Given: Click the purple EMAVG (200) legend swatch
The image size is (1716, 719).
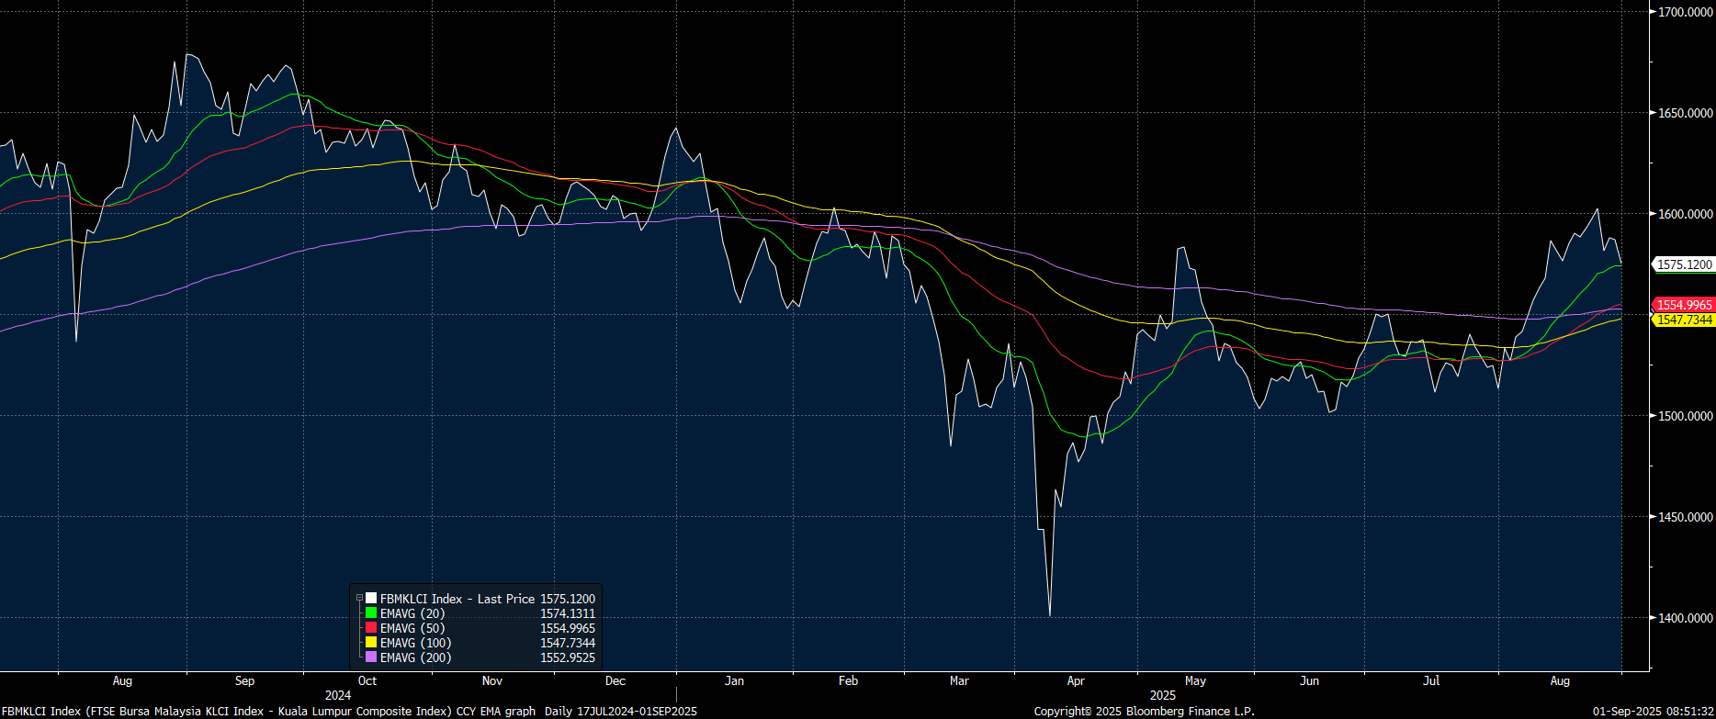Looking at the screenshot, I should coord(371,657).
